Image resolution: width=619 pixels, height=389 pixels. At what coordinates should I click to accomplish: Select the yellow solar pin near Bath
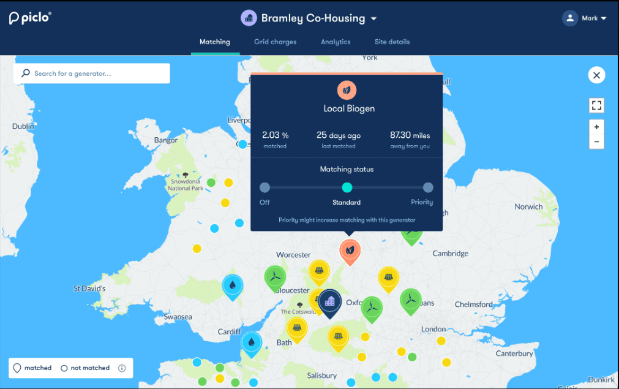point(297,330)
